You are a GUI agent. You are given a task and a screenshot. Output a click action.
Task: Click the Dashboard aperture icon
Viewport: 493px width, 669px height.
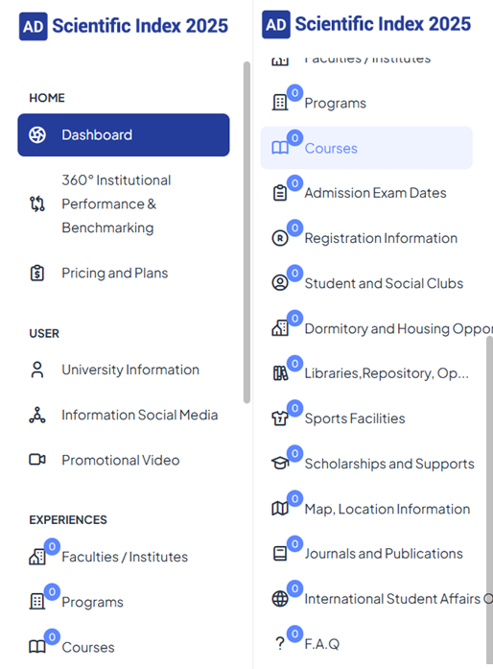[x=37, y=134]
